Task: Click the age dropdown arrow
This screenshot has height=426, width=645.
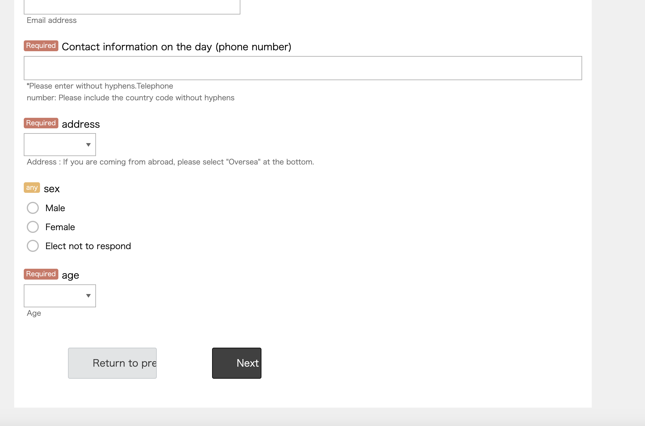Action: [x=88, y=296]
